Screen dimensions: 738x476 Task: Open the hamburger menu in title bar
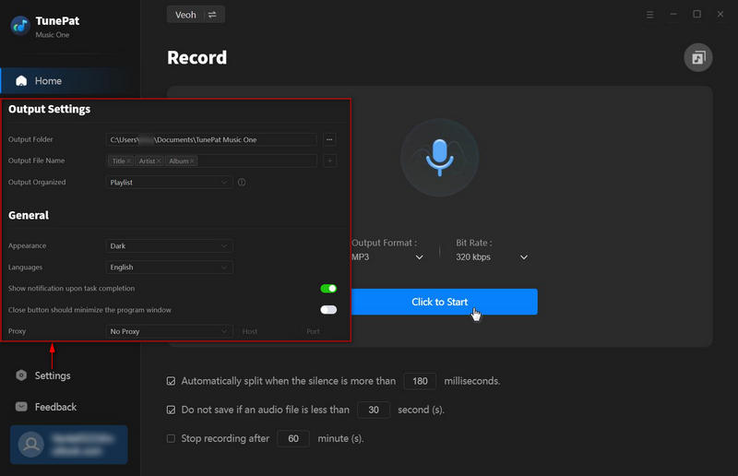650,14
